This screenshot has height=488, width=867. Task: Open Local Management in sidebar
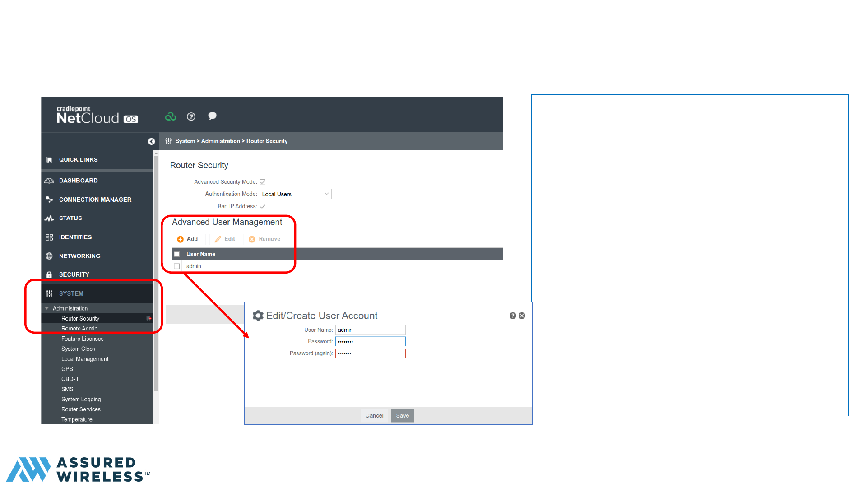(85, 359)
